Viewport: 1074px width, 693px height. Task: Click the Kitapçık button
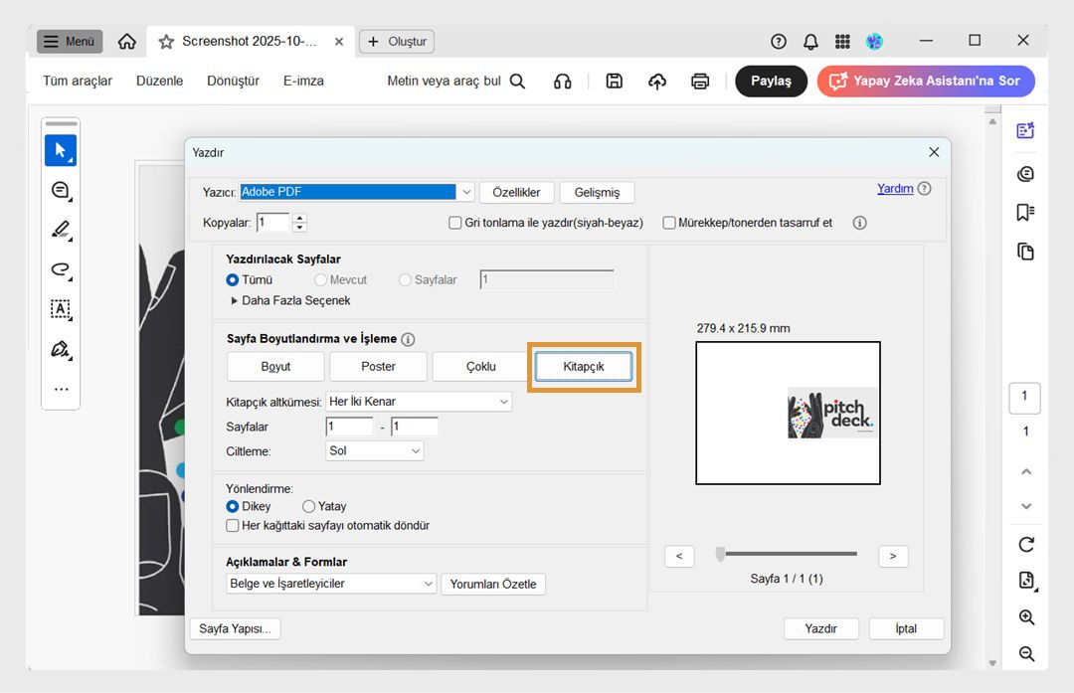click(x=584, y=367)
